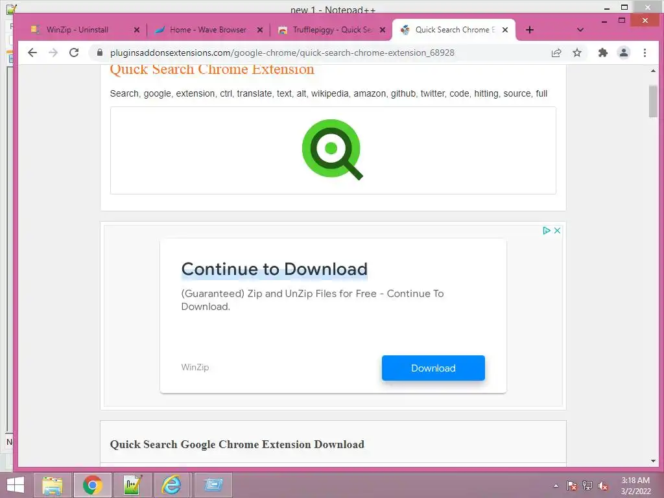Screen dimensions: 664x498
Task: Open Action Center flag tray icon
Action: 572,486
